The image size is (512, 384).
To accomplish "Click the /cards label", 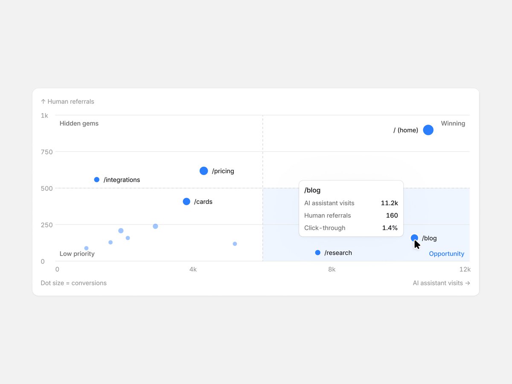I will (203, 202).
